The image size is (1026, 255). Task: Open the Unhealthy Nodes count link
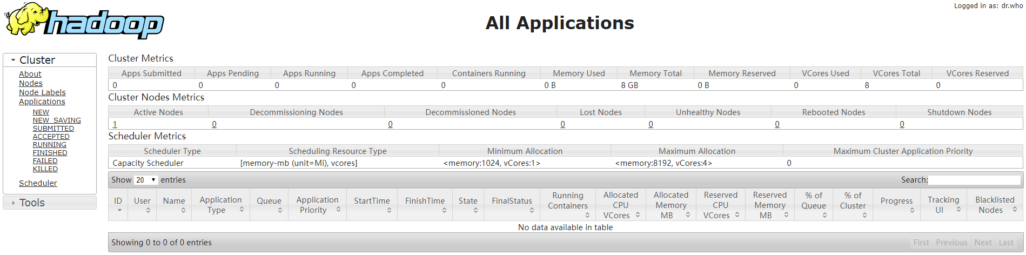(x=651, y=124)
